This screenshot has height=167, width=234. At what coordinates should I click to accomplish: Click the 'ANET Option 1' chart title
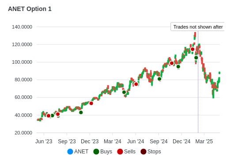point(30,9)
